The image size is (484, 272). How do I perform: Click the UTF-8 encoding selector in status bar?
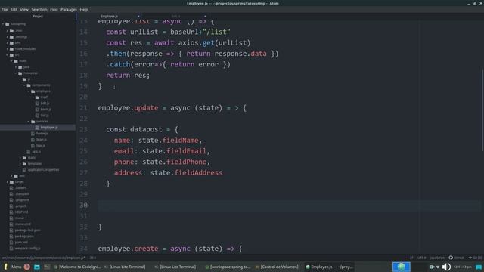422,258
